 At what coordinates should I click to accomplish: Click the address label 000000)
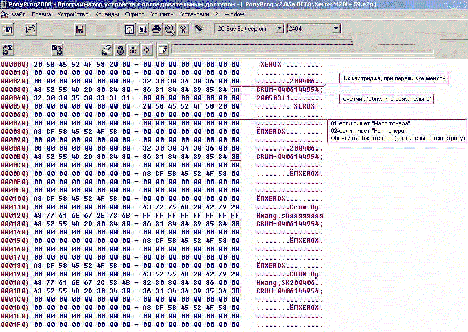coord(15,65)
